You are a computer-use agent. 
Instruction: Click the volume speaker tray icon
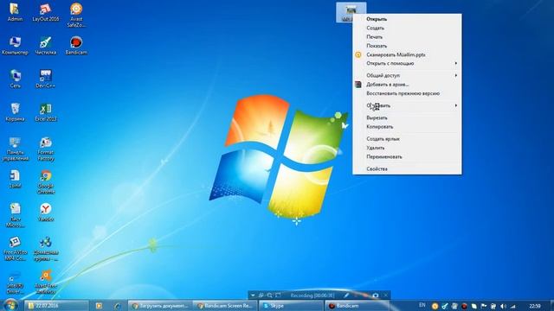[x=503, y=306]
